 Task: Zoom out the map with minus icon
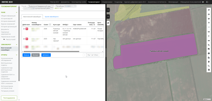[x=209, y=27]
